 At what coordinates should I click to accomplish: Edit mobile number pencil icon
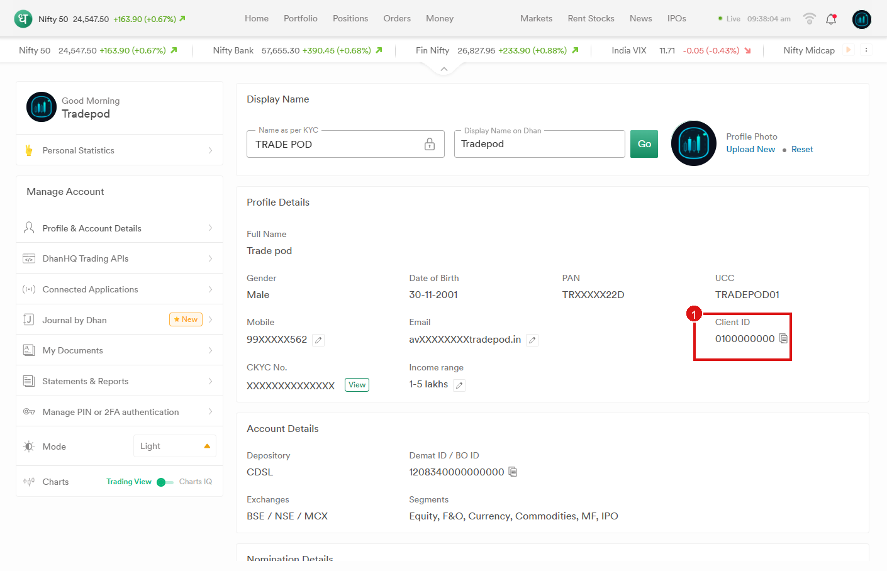(x=319, y=340)
